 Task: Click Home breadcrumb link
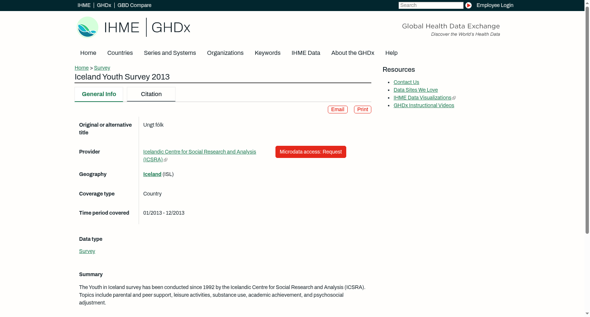click(81, 68)
